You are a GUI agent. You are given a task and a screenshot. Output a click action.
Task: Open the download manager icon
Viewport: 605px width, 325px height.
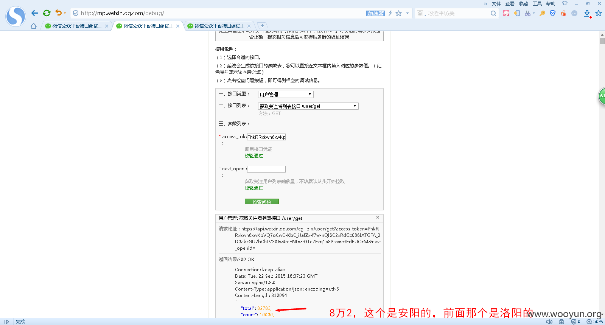[x=587, y=14]
